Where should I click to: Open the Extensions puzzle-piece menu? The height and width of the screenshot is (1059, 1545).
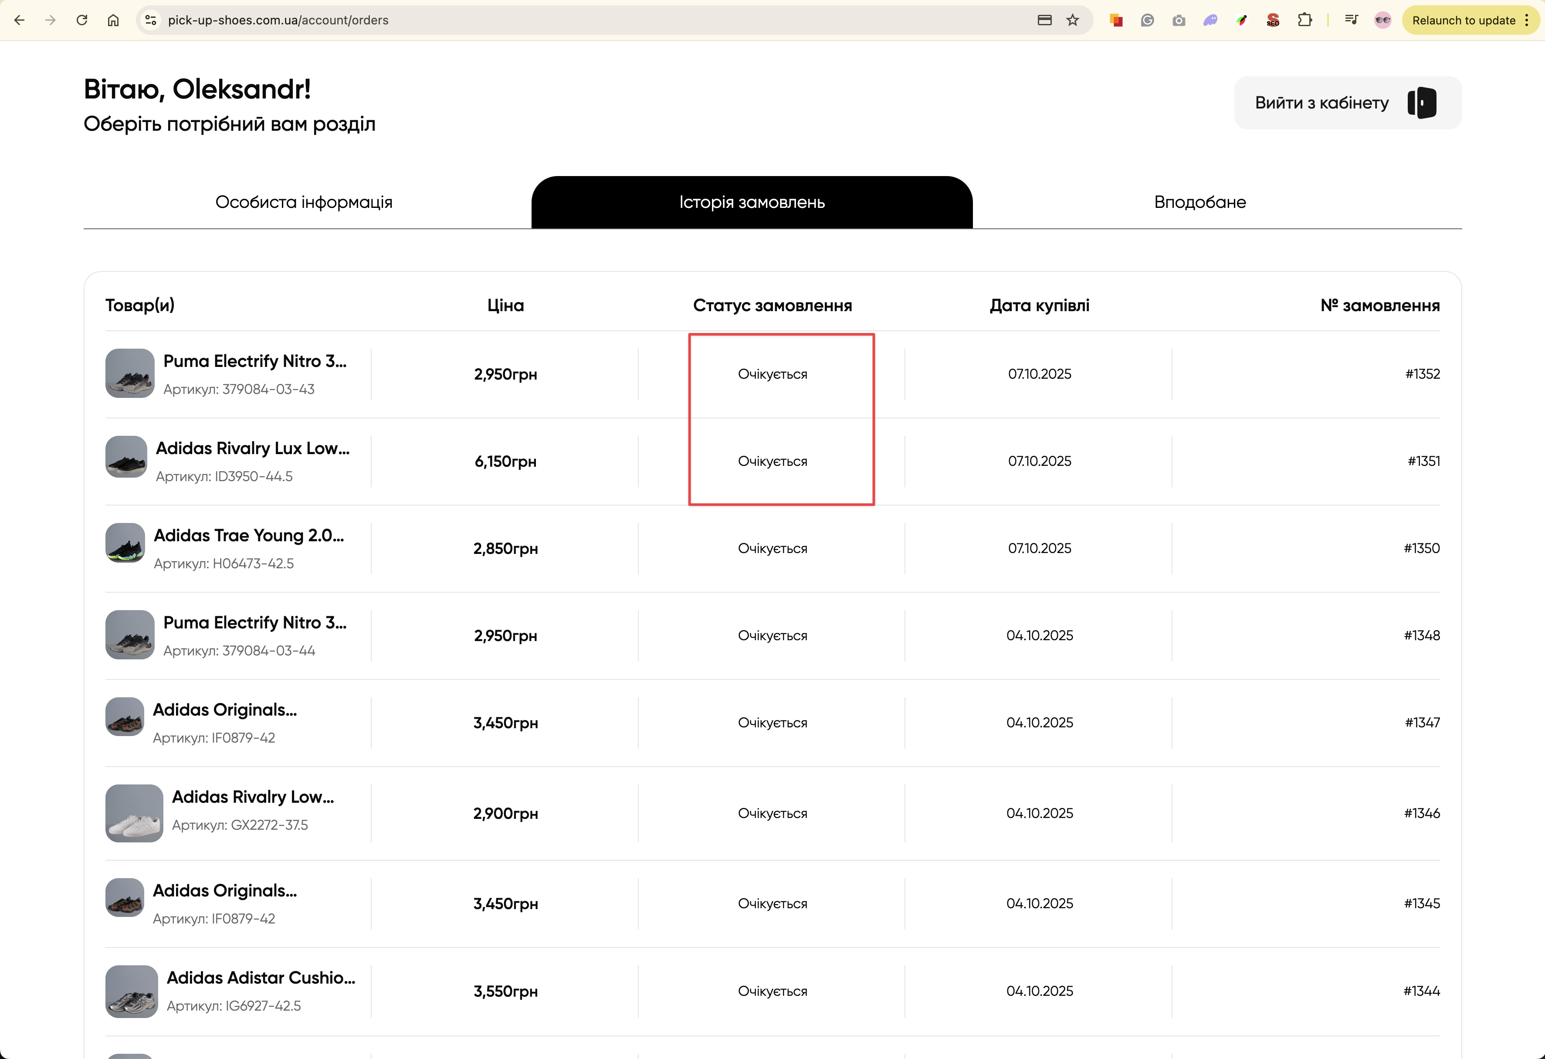coord(1304,20)
